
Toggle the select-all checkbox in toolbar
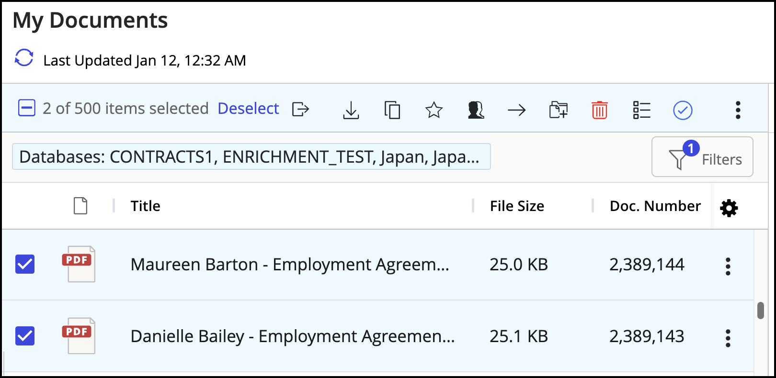pos(27,108)
